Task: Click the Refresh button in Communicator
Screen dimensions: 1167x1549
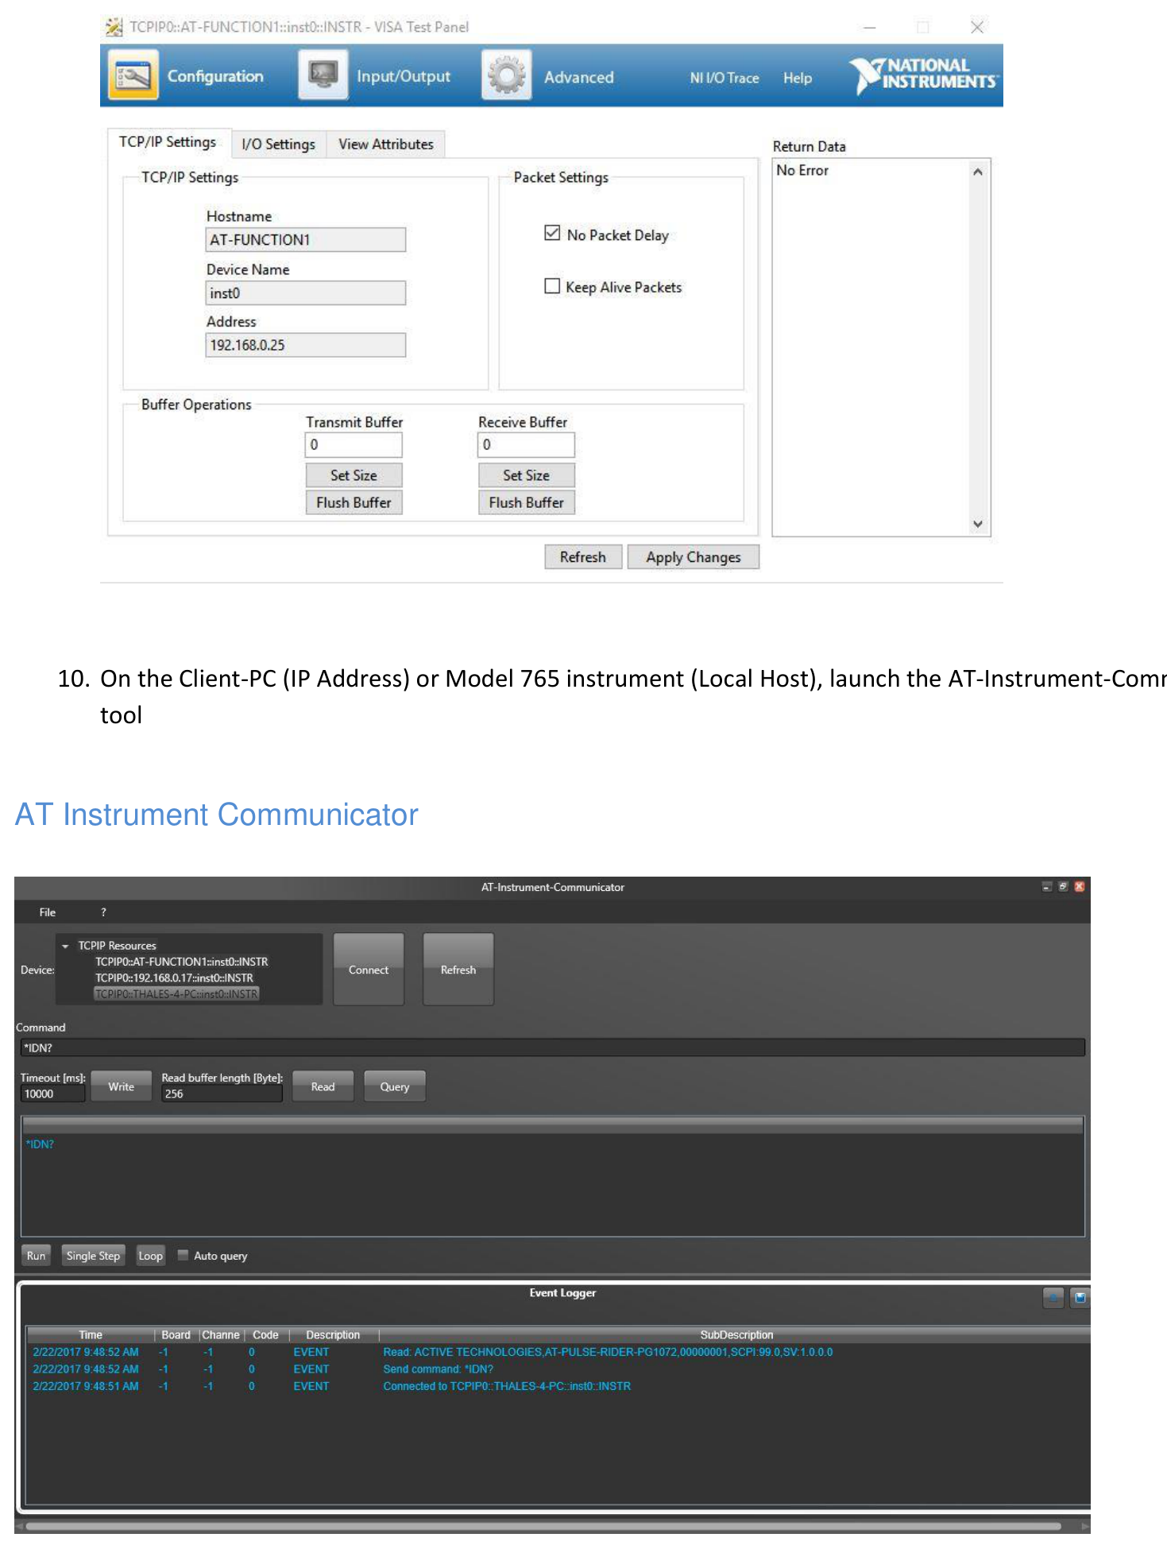Action: click(458, 970)
